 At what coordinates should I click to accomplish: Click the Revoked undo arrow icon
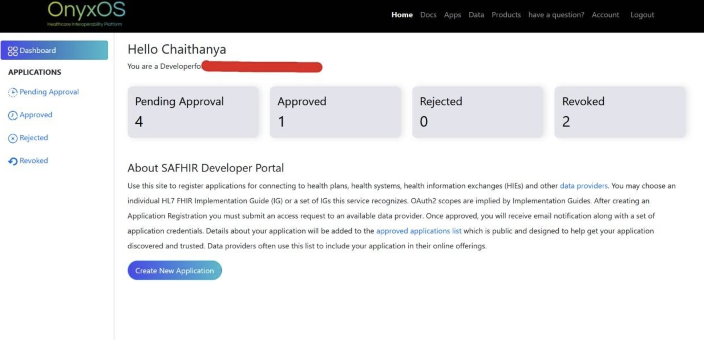tap(13, 161)
